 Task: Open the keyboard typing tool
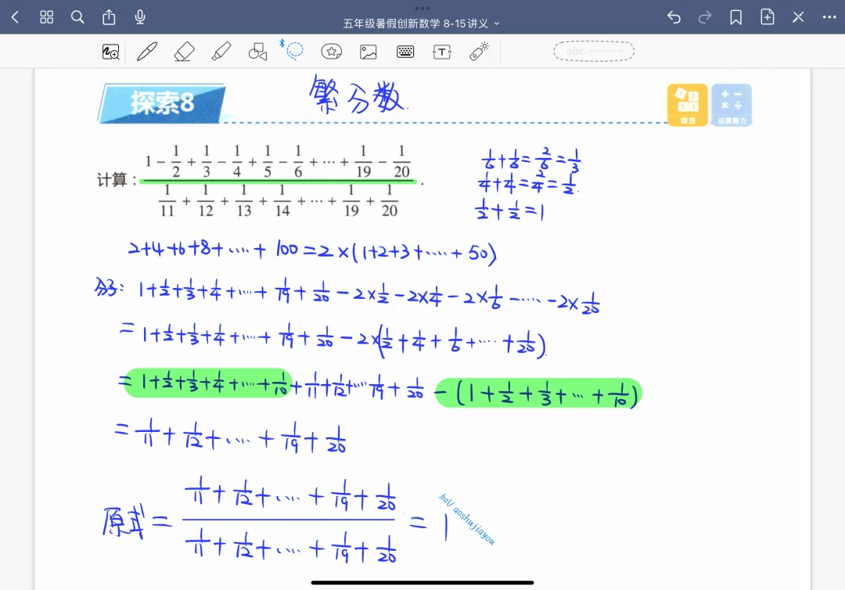405,52
